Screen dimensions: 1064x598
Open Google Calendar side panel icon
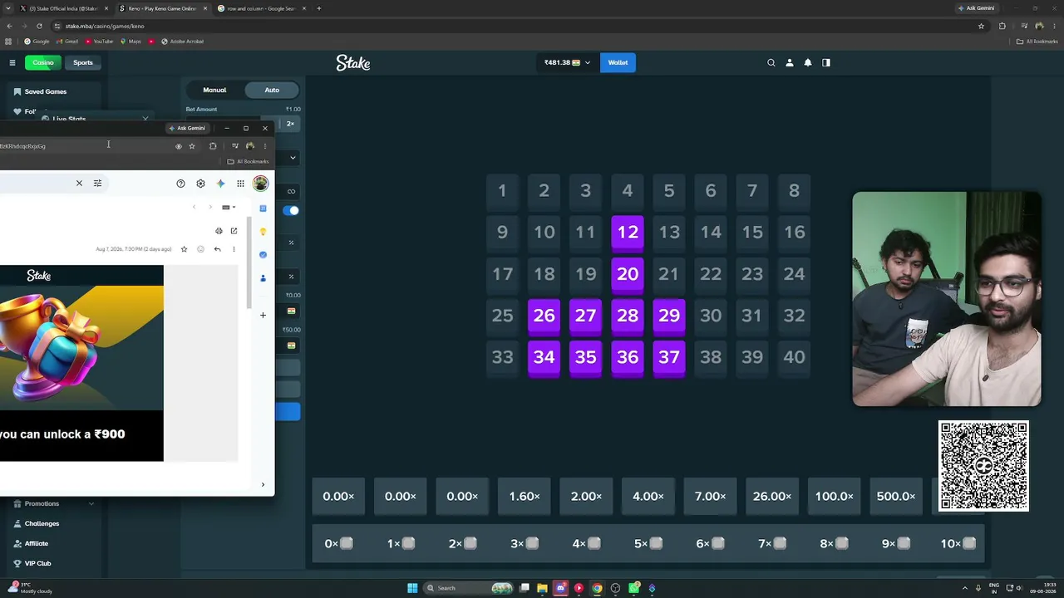263,208
